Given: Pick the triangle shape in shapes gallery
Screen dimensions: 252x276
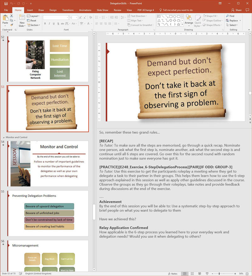Looking at the screenshot, I should tap(159, 21).
